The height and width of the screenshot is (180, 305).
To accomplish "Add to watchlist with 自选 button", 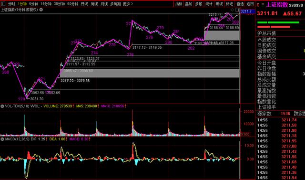I will pos(239,4).
